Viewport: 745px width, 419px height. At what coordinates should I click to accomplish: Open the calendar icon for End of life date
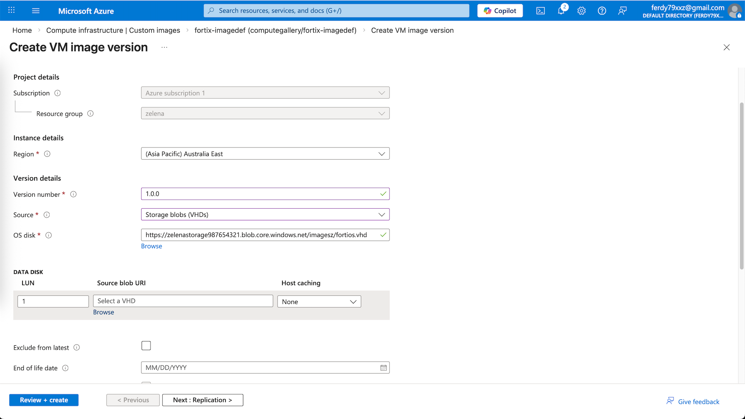[x=383, y=368]
